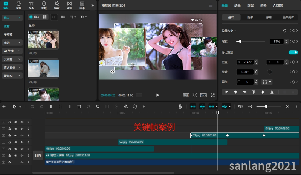Open the selection tool dropdown
The image size is (301, 175).
[x=20, y=106]
